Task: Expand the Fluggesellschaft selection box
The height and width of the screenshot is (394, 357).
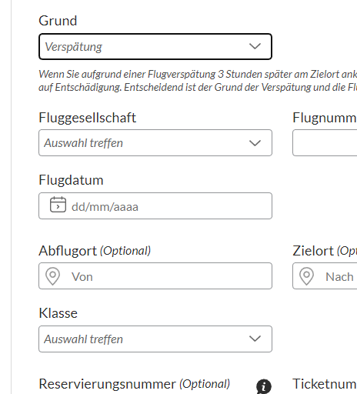Action: coord(155,142)
